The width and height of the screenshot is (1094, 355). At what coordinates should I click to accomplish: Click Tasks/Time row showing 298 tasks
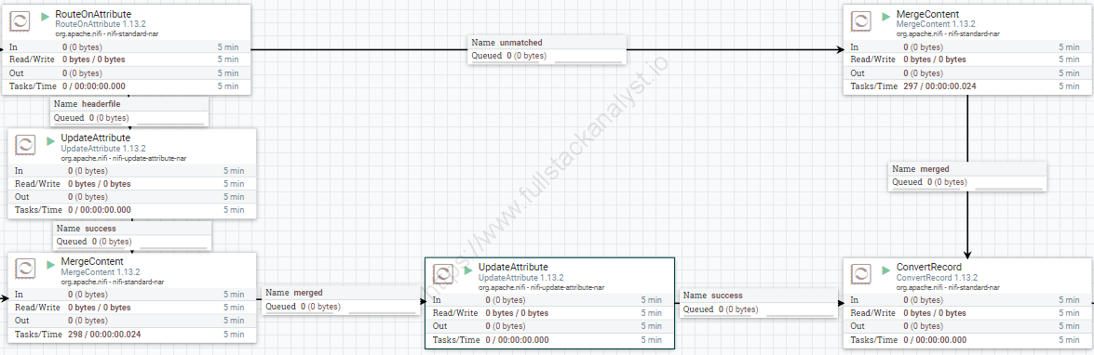[129, 335]
